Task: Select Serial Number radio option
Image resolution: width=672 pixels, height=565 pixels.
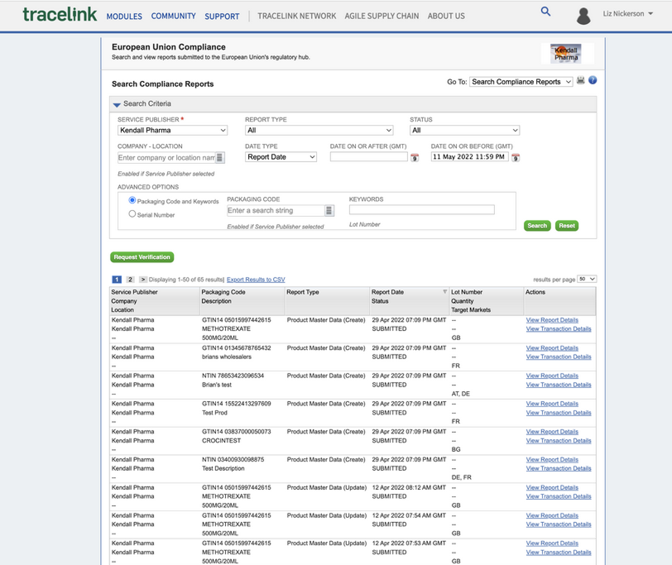Action: tap(132, 213)
